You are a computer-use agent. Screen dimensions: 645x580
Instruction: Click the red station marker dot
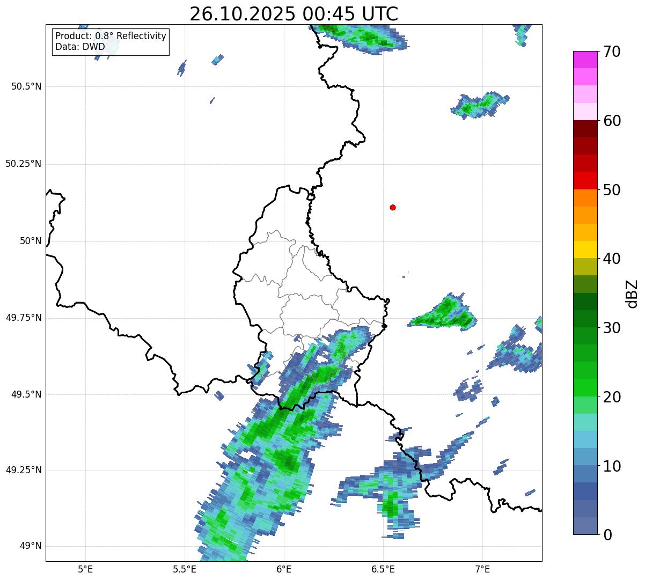(x=393, y=207)
